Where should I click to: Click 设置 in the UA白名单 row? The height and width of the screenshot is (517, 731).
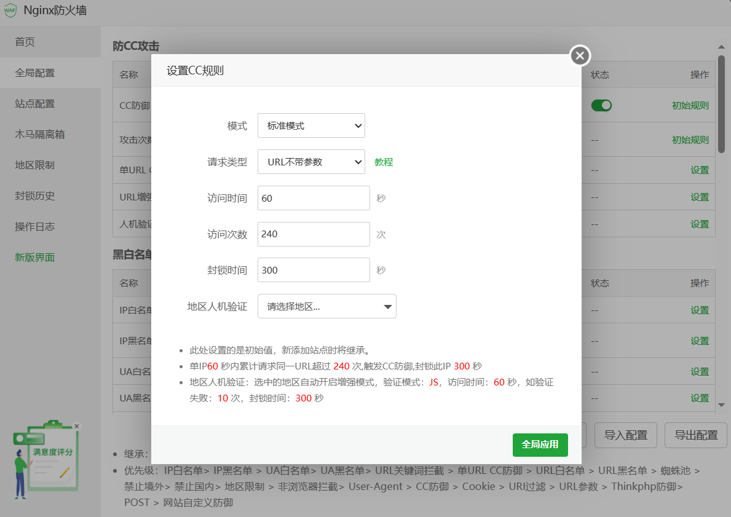point(699,371)
